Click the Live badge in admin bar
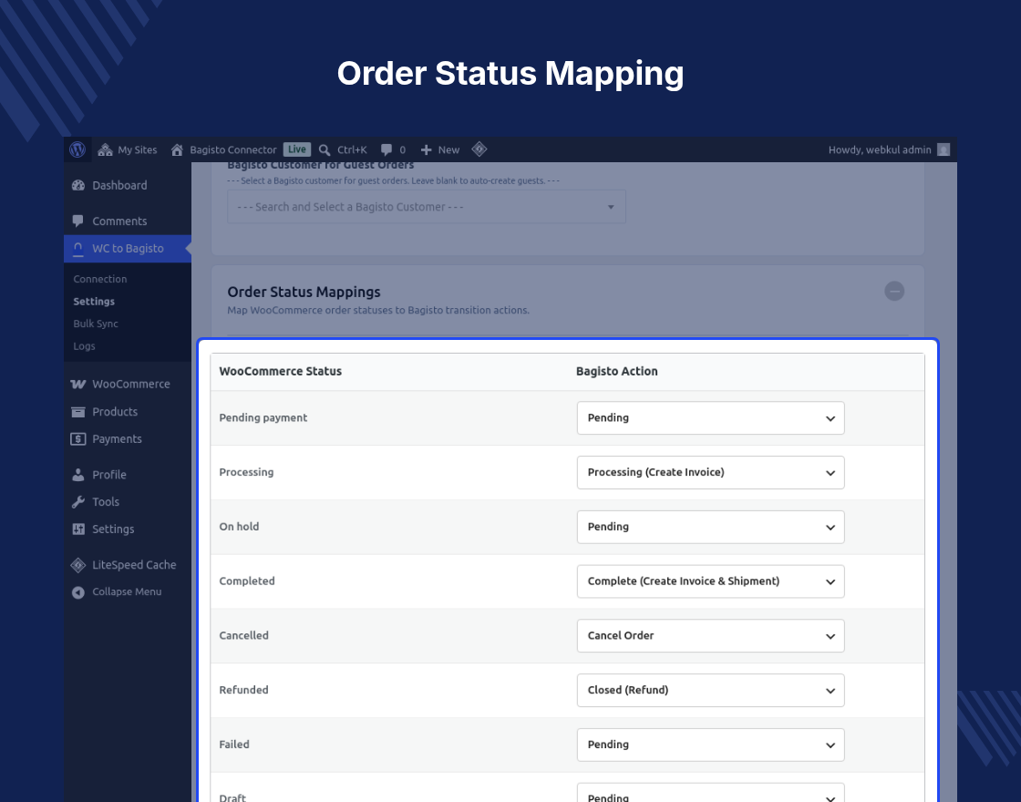The image size is (1021, 802). (x=297, y=149)
